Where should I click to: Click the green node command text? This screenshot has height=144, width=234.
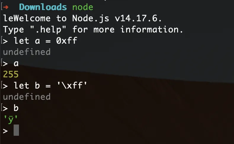[83, 7]
